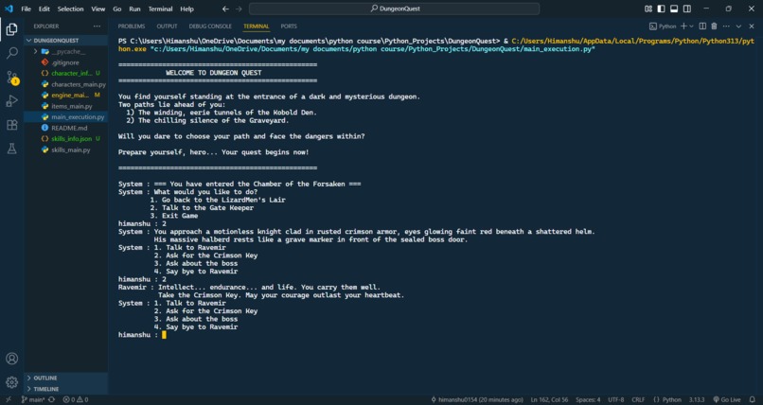Select the TERMINAL tab
The image size is (763, 405).
coord(257,26)
